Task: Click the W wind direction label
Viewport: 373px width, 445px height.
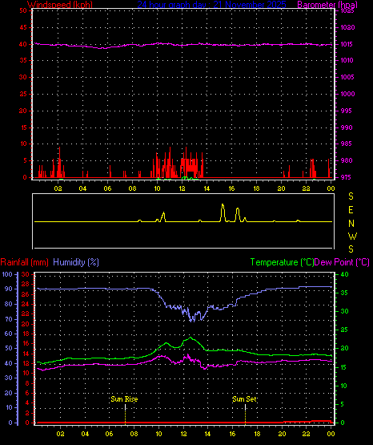Action: click(352, 236)
